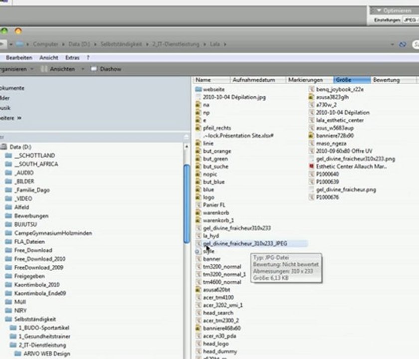Image resolution: width=419 pixels, height=359 pixels.
Task: Click icon of Esthetic Center Allauch file
Action: 311,166
